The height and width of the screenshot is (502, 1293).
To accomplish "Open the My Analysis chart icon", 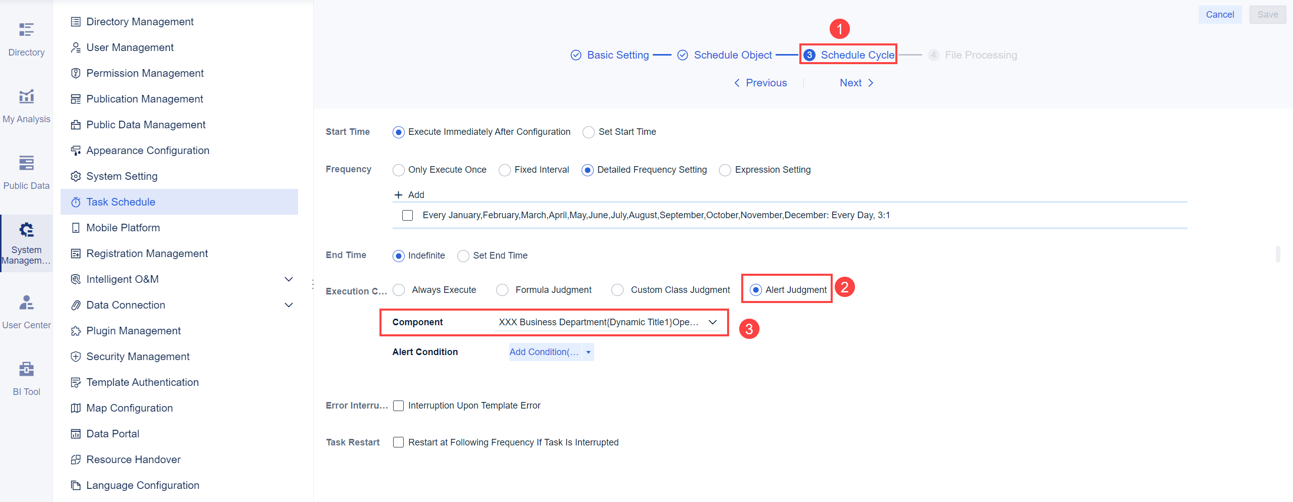I will [26, 96].
